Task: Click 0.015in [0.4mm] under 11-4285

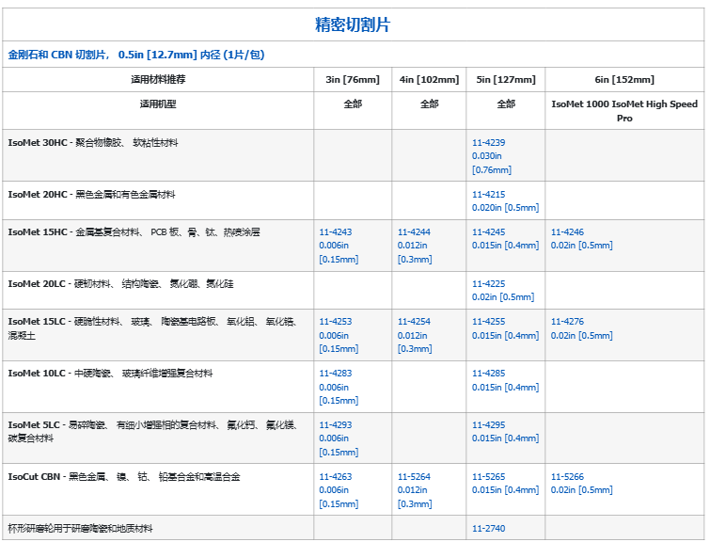Action: (505, 387)
